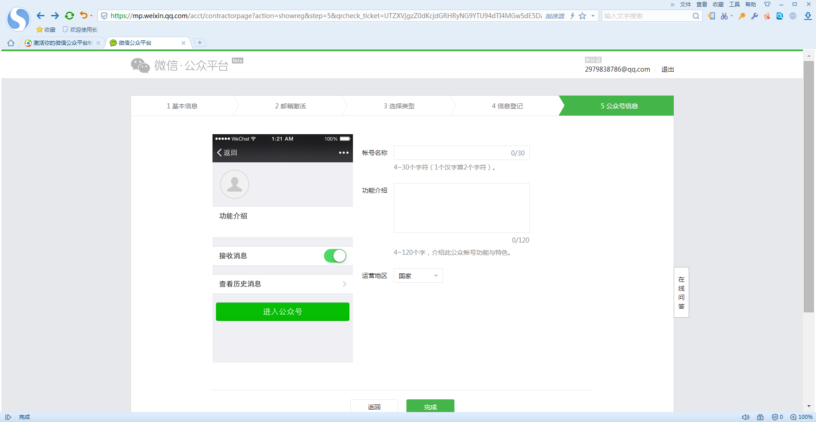This screenshot has width=816, height=422.
Task: Click the scissors screenshot tool icon
Action: tap(724, 16)
